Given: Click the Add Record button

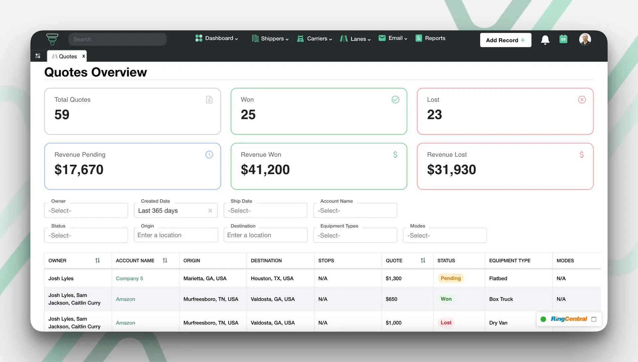Looking at the screenshot, I should (505, 40).
